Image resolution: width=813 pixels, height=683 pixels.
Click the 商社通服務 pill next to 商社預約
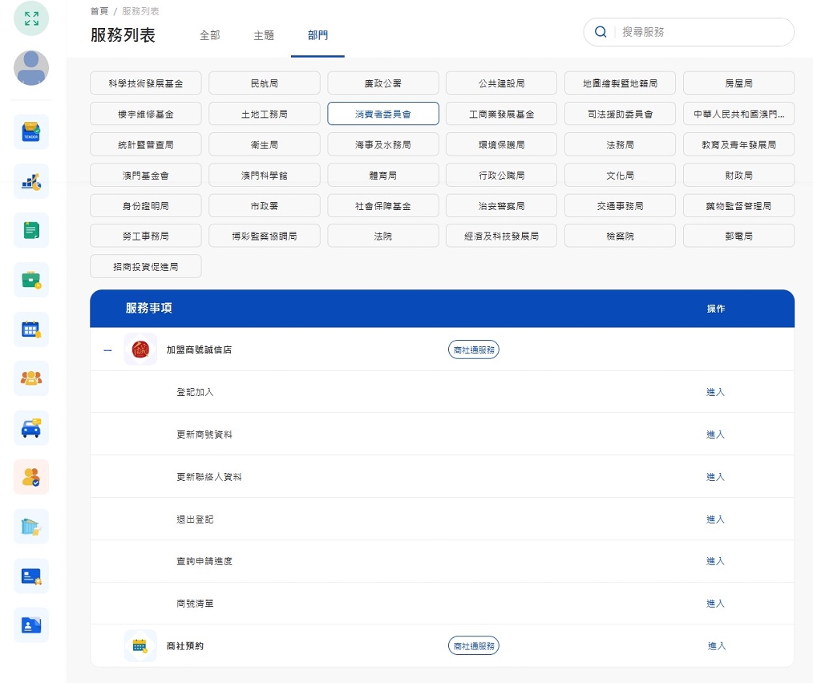click(x=473, y=645)
